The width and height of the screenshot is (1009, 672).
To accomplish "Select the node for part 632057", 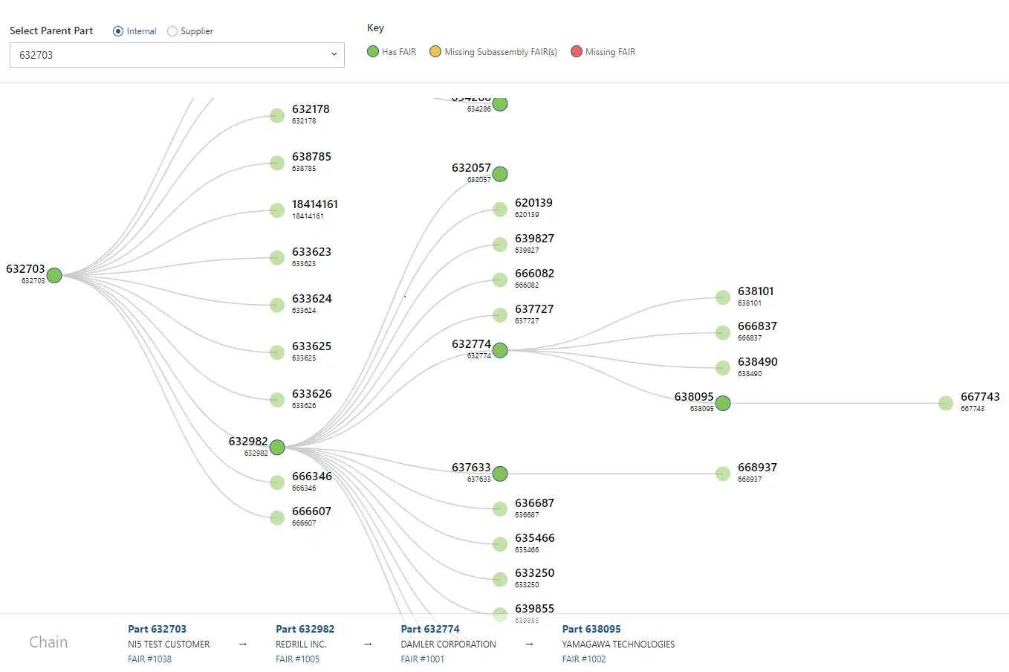I will tap(499, 174).
